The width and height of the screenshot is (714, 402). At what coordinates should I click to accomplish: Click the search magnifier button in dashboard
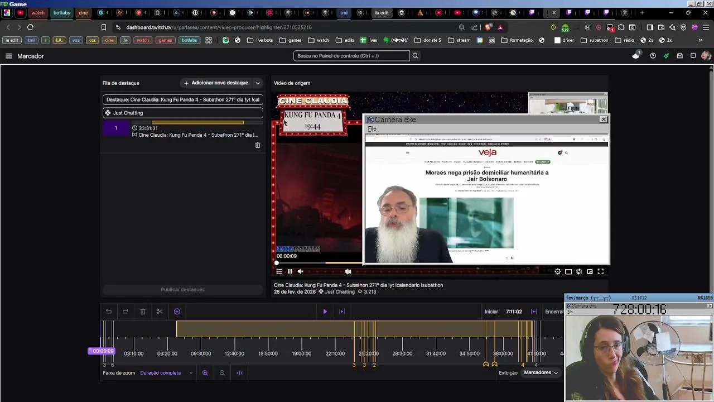(x=415, y=56)
